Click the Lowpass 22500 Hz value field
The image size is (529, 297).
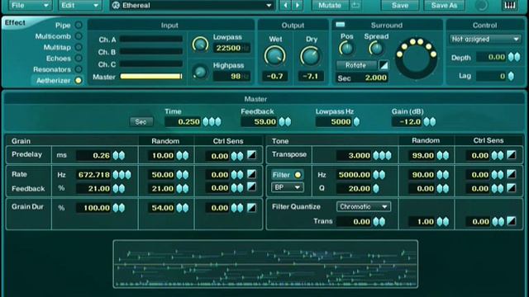pyautogui.click(x=231, y=48)
